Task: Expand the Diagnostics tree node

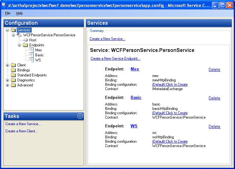Action: pos(7,80)
